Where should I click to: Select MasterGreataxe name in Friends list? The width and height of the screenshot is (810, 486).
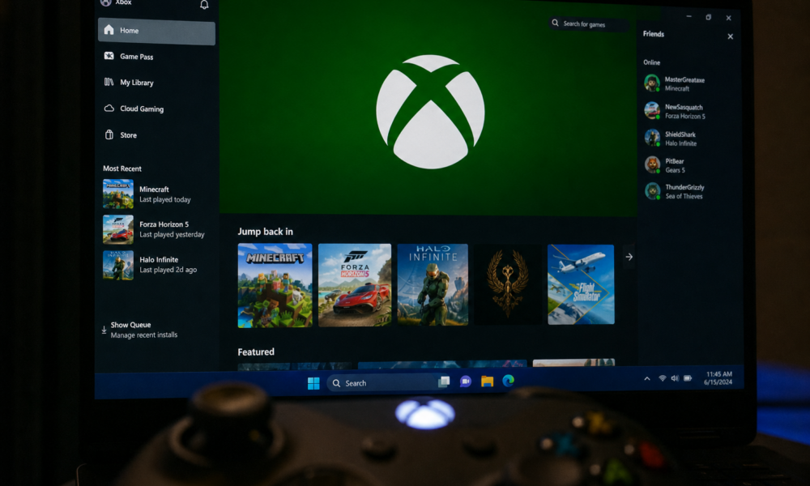tap(684, 79)
